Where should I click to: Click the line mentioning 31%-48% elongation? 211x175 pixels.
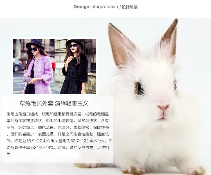[58, 148]
